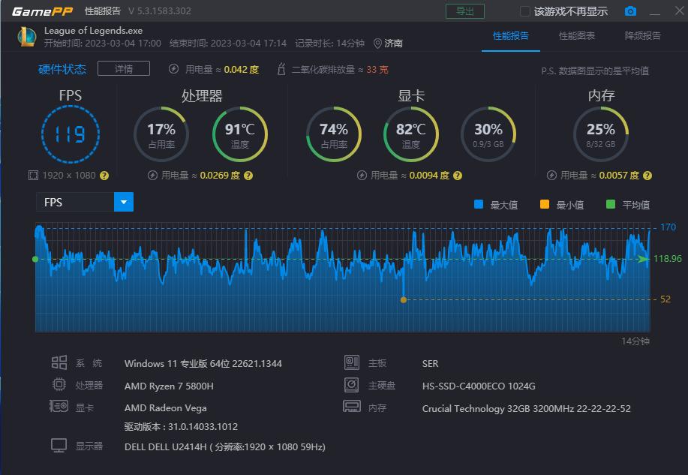Click the yellow minimum point marker on the chart
The height and width of the screenshot is (475, 688).
pyautogui.click(x=404, y=298)
